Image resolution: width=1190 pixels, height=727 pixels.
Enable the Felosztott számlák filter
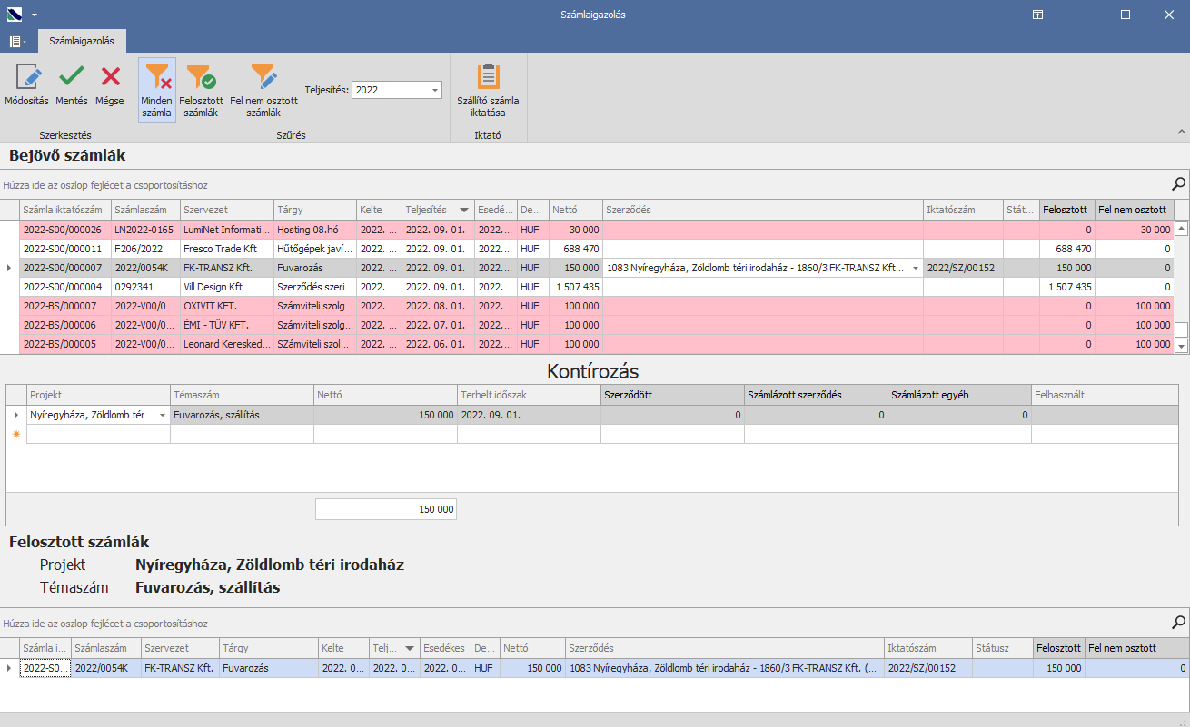tap(200, 90)
